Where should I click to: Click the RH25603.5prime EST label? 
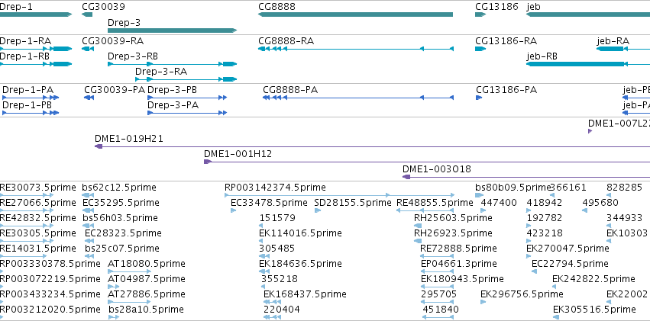(x=453, y=218)
